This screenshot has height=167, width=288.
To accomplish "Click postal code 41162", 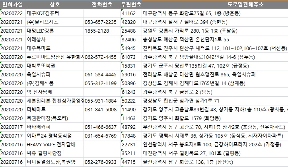I will coord(128,14).
